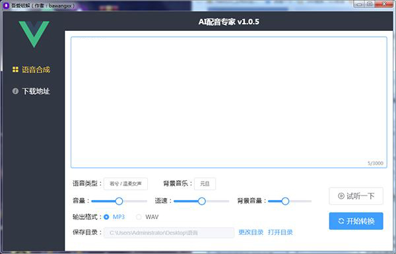Click the purple app icon in title bar
This screenshot has height=254, width=396.
point(6,5)
